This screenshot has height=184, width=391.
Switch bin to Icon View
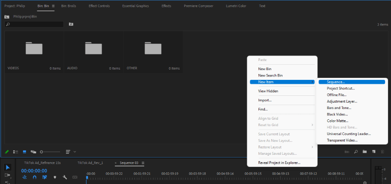(x=24, y=152)
